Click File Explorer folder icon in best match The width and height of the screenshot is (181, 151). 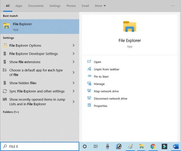tap(7, 26)
